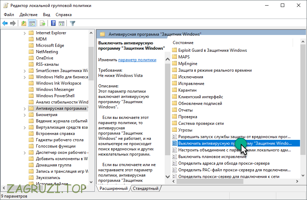Open the Вид menu
This screenshot has width=307, height=200.
(x=47, y=15)
